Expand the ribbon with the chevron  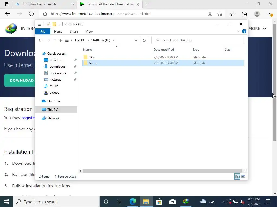point(238,31)
